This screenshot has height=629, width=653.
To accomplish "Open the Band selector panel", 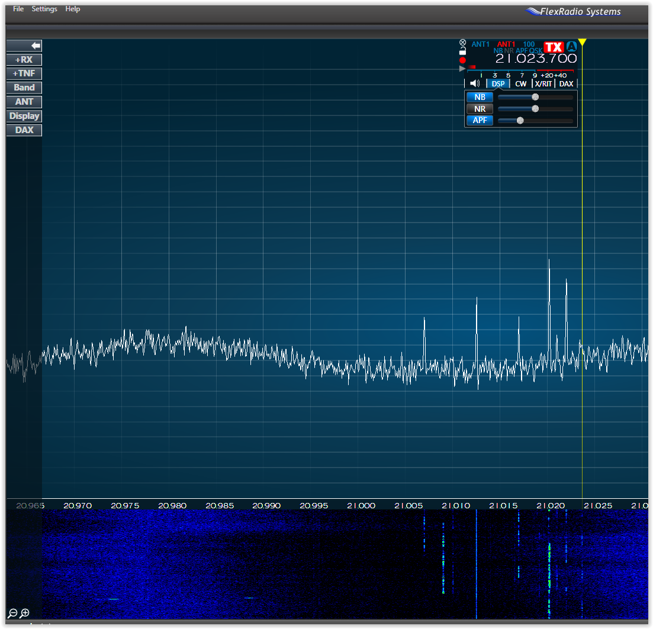I will 24,87.
